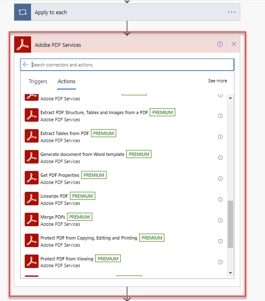Click icon beside Protect PDF from Viewing

coord(31,261)
